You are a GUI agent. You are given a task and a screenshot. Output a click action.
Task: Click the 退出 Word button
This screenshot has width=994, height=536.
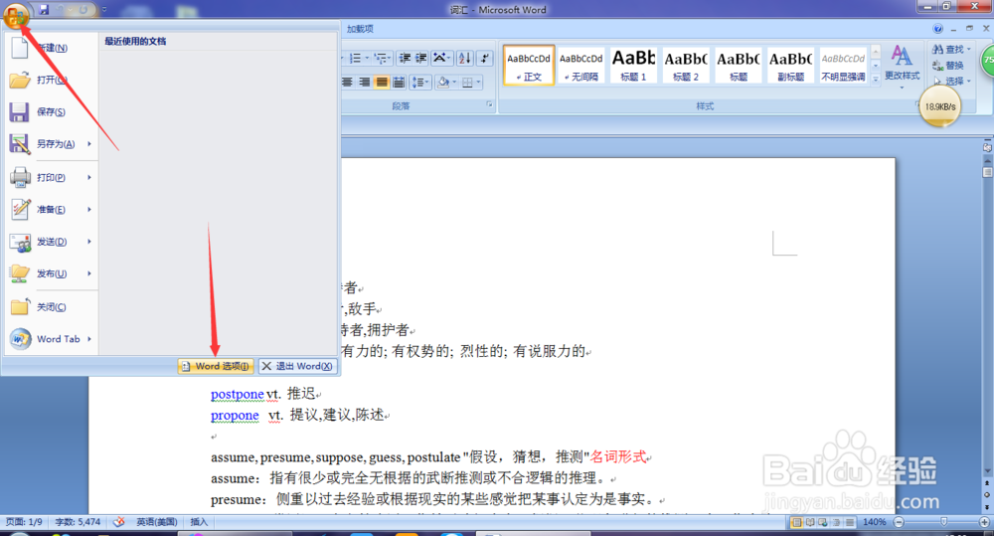pos(297,366)
